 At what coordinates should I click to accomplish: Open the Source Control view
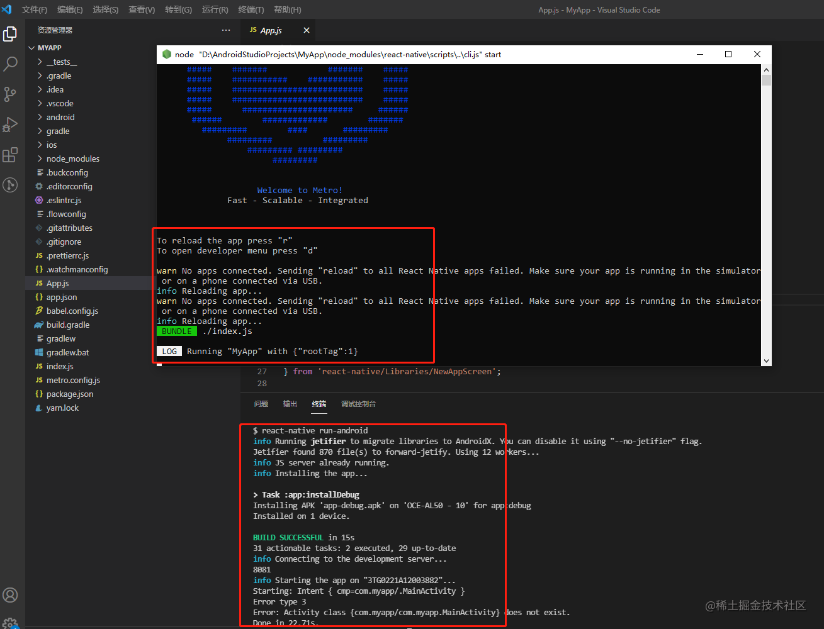coord(10,94)
